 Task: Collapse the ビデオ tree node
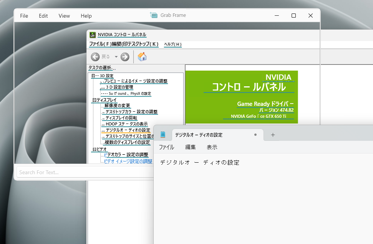[94, 149]
